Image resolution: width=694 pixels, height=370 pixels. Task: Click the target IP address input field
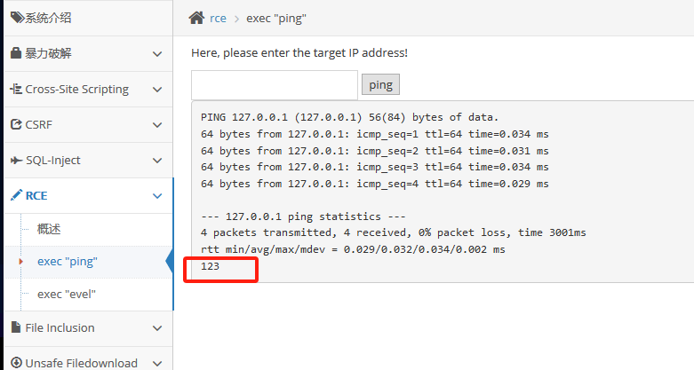(x=275, y=85)
